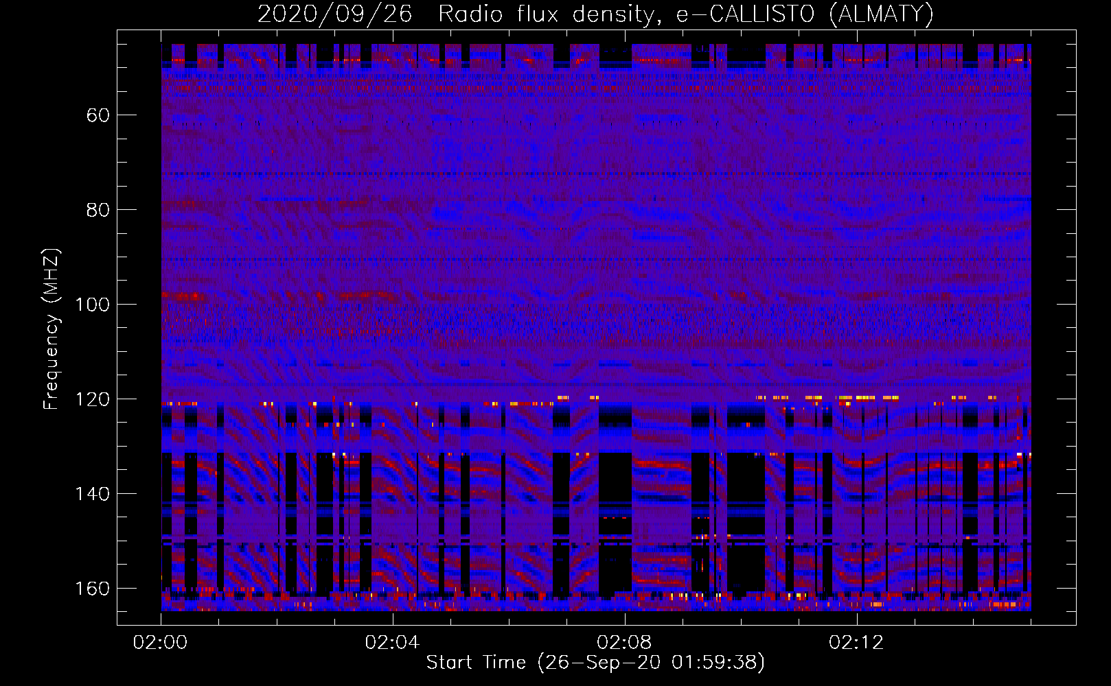Click the 'Start Time (26-Sep-20 01:59:38)' label
Image resolution: width=1111 pixels, height=686 pixels.
595,663
